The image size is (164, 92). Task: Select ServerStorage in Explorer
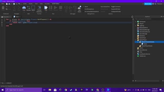[143, 34]
